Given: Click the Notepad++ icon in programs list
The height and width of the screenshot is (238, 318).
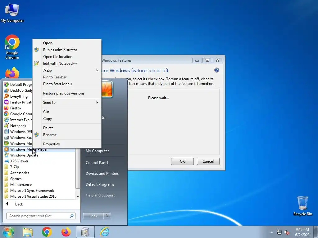Looking at the screenshot, I should click(x=6, y=126).
